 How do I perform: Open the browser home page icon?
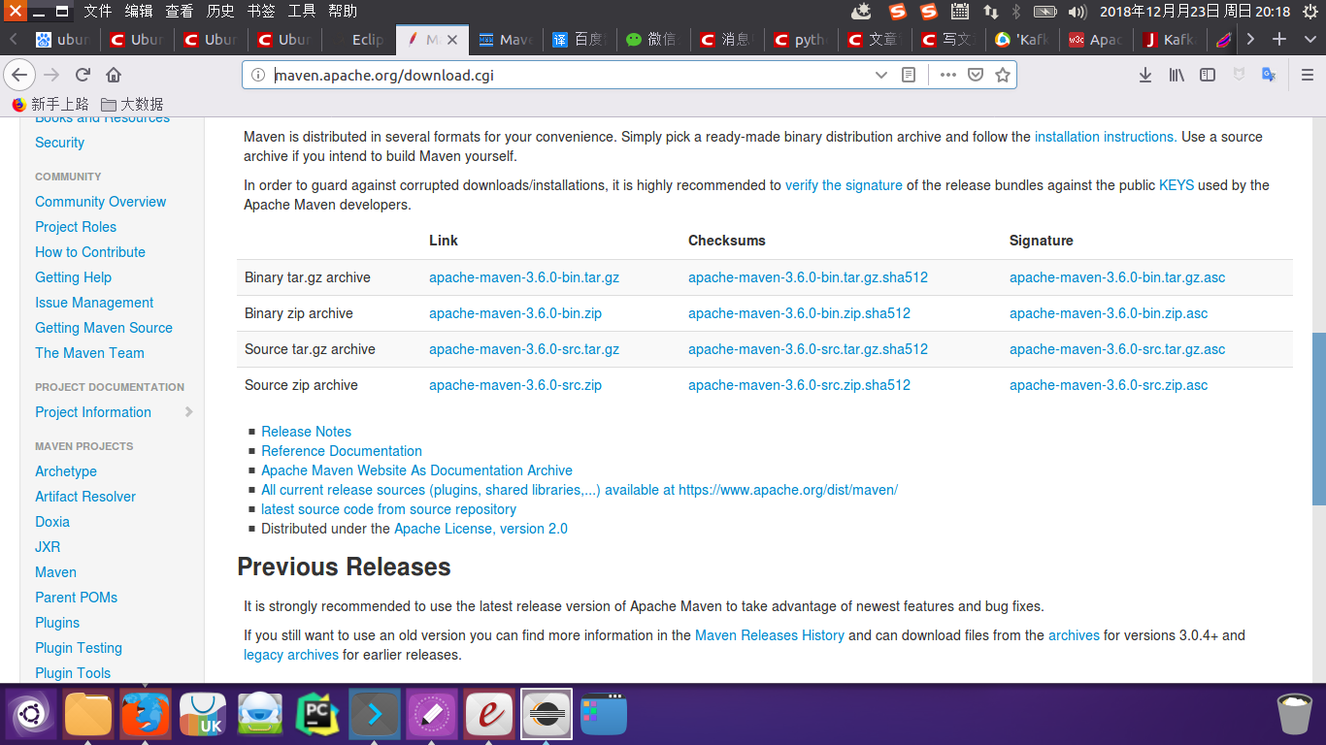click(x=114, y=75)
